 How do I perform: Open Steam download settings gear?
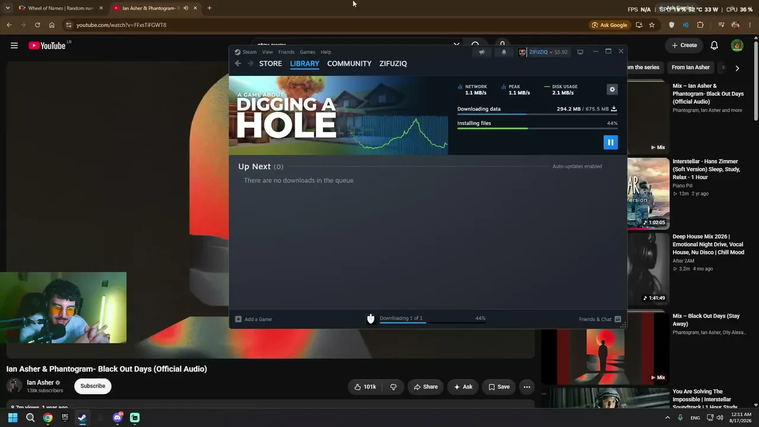[x=612, y=90]
